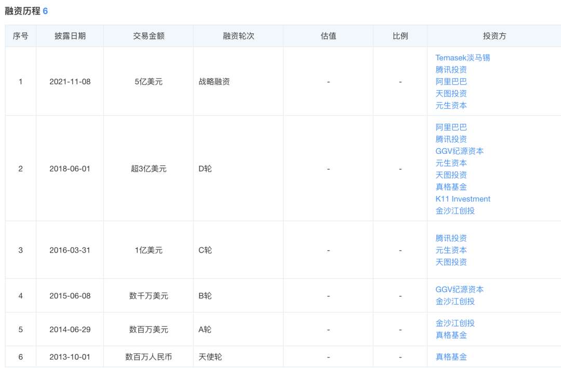561x368 pixels.
Task: Select the date cell 2014-06-29
Action: (x=70, y=330)
